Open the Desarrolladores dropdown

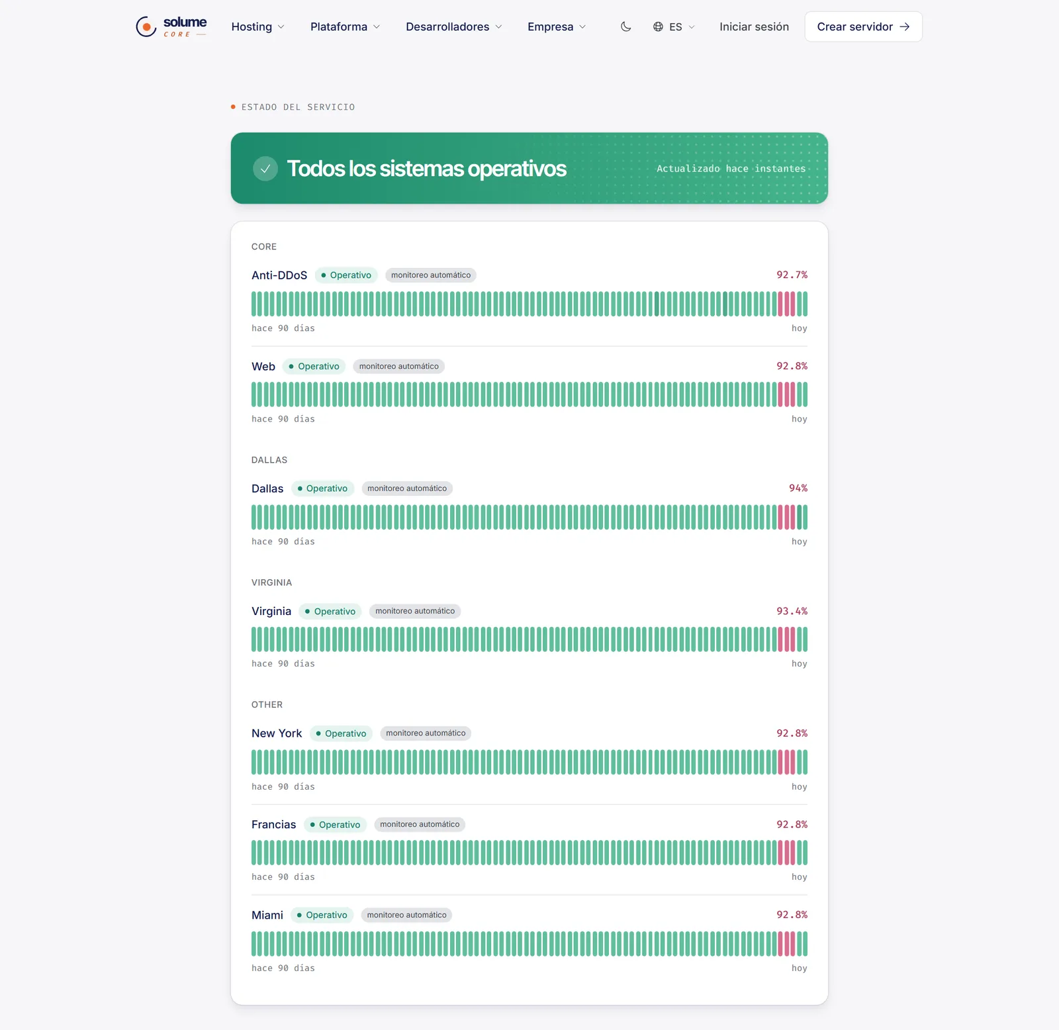pyautogui.click(x=454, y=26)
